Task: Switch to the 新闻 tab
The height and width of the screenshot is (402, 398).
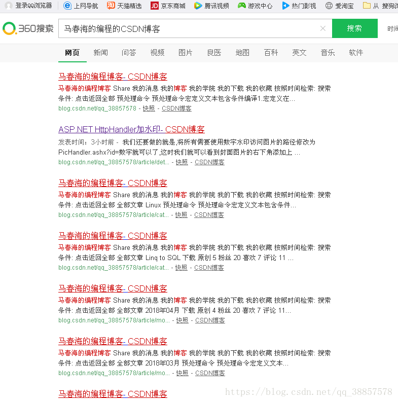Action: pos(100,53)
